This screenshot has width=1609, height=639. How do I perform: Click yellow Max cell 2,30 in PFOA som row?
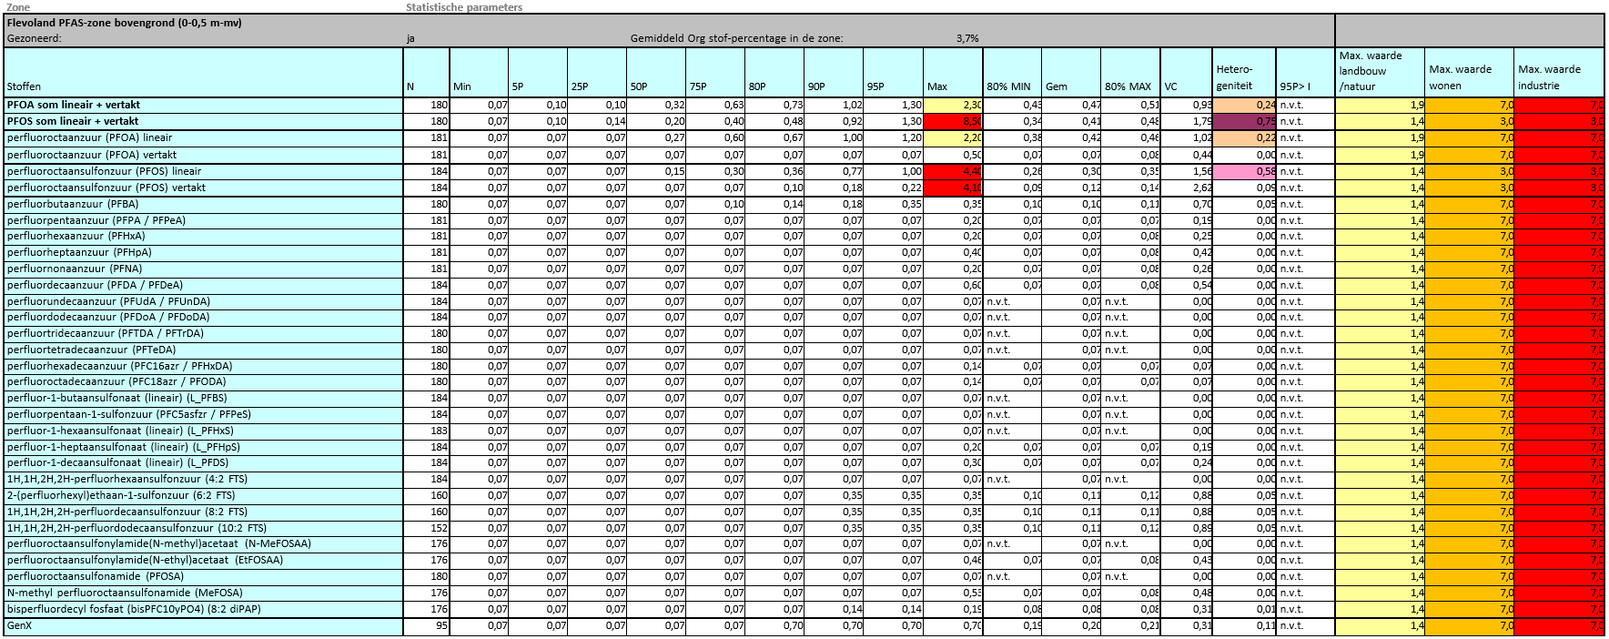pos(953,105)
